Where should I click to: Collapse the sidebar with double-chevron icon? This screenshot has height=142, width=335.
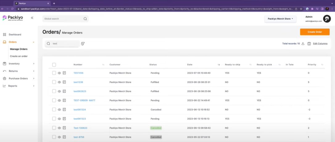coord(32,18)
